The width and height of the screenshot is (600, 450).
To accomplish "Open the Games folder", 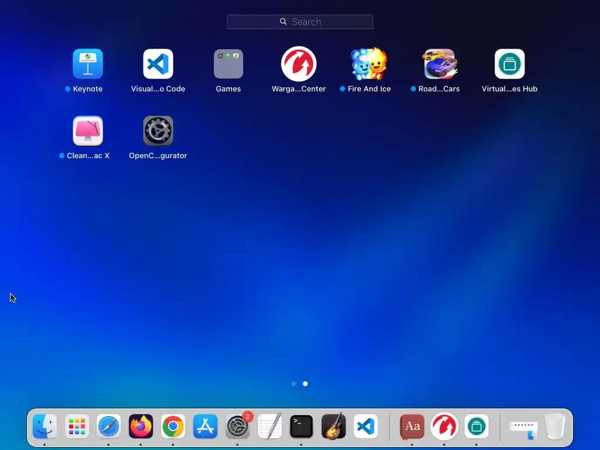I will click(229, 63).
